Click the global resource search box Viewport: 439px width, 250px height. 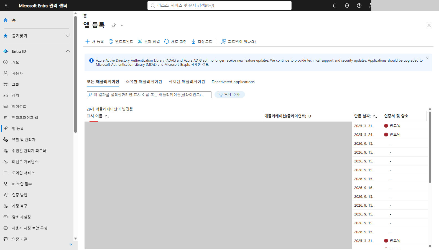click(219, 6)
